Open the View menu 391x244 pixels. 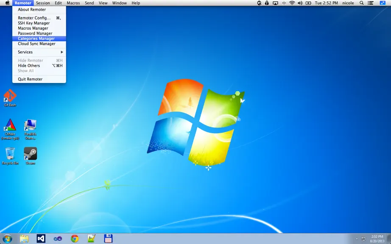coord(103,3)
